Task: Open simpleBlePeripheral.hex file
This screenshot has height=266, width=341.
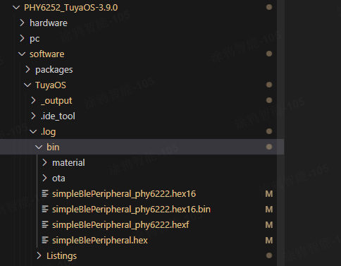Action: point(100,241)
